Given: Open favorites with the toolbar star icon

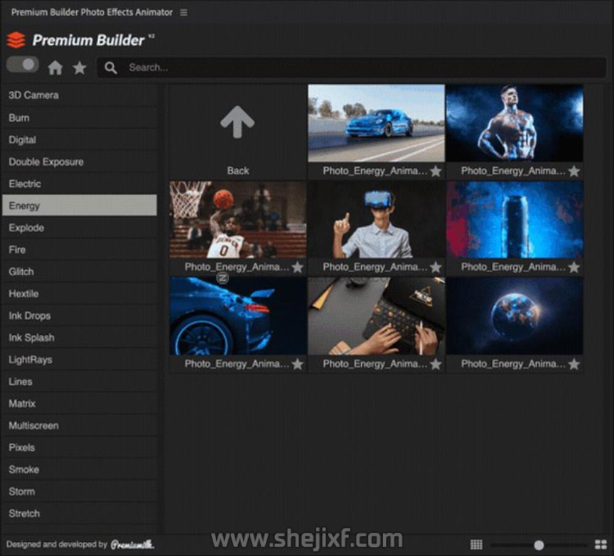Looking at the screenshot, I should point(80,68).
